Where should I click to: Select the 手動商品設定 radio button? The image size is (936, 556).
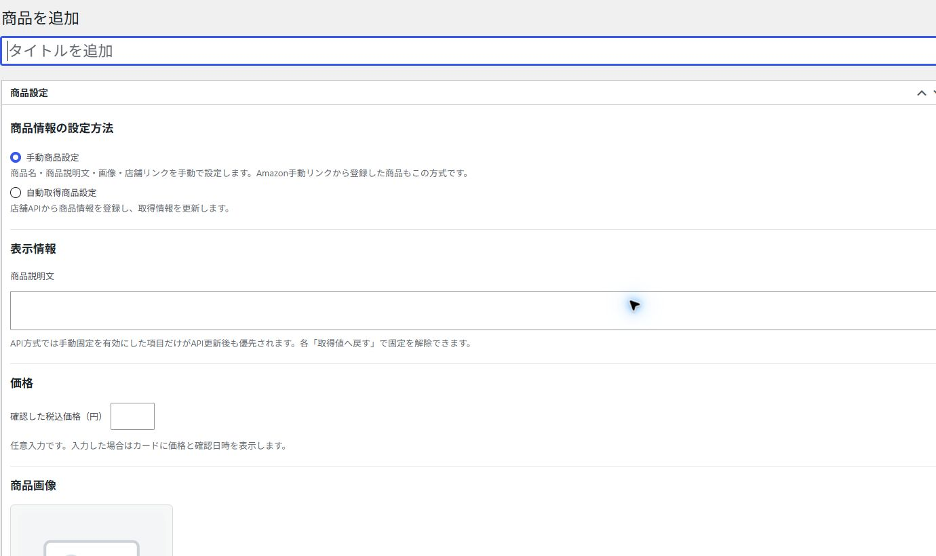tap(16, 157)
